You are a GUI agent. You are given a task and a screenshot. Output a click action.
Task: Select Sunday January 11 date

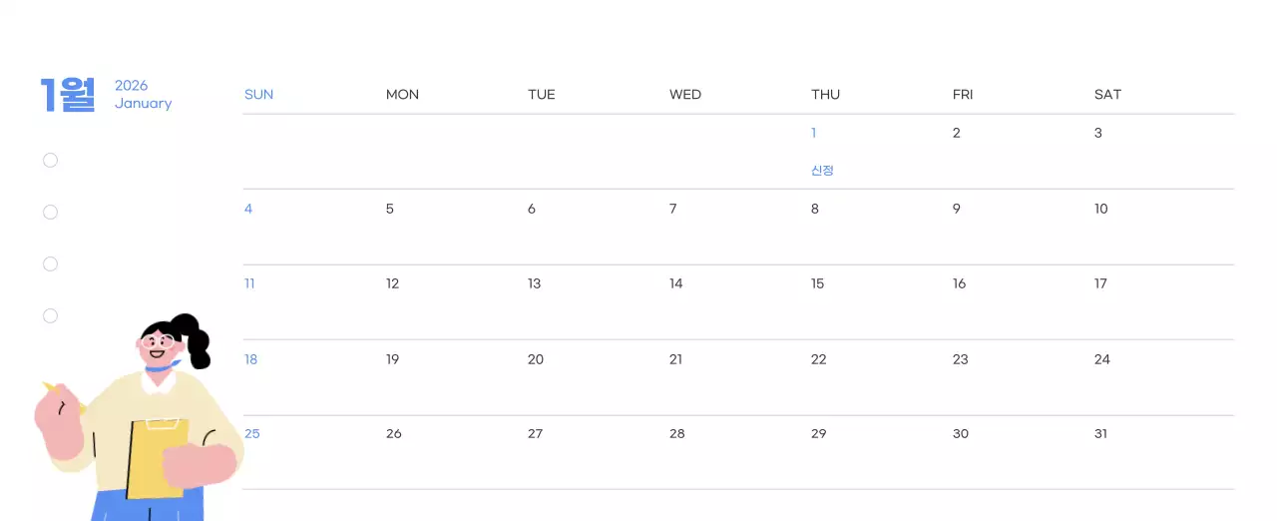point(249,284)
